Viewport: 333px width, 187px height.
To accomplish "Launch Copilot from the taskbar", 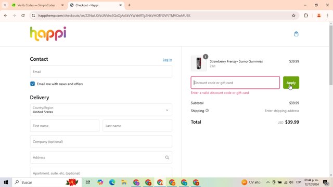I will [100, 182].
